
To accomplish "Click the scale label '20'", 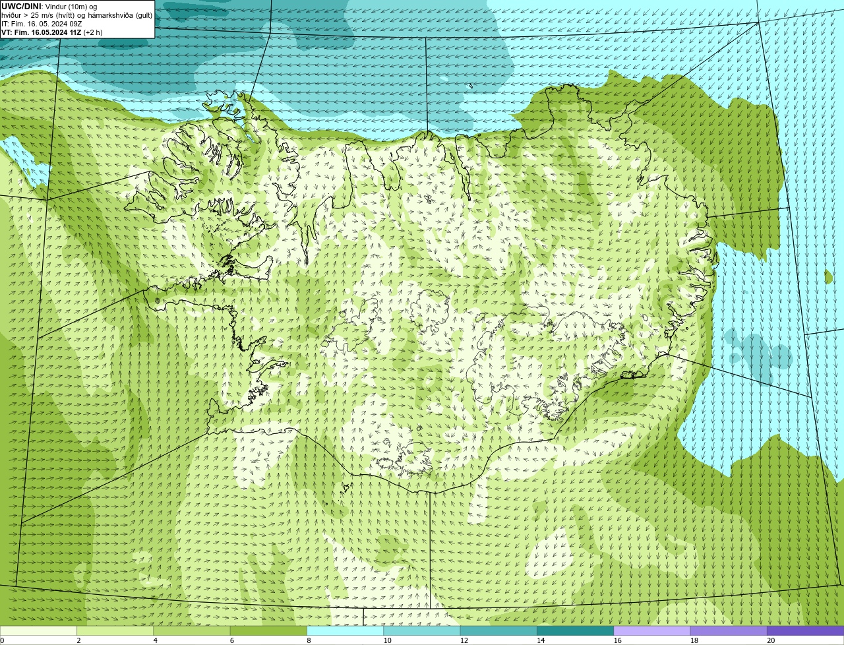I will (771, 640).
